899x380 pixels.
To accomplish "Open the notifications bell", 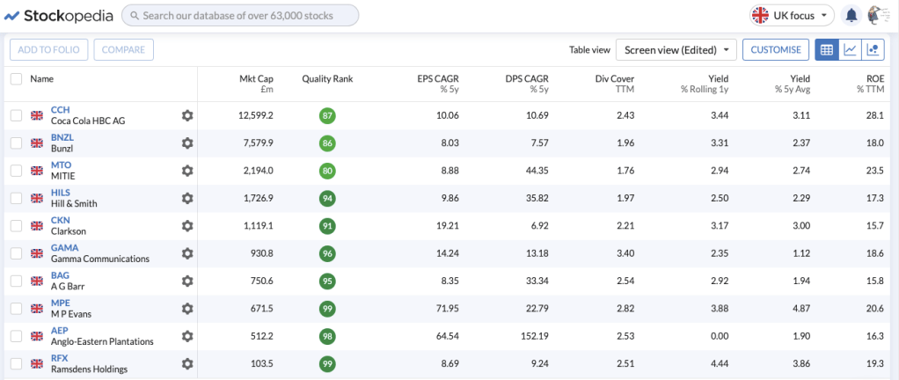I will (x=851, y=16).
